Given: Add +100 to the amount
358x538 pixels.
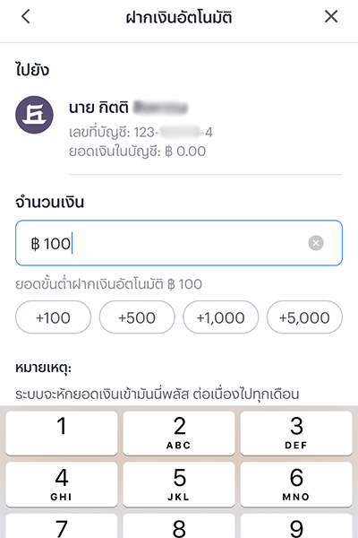Looking at the screenshot, I should (54, 317).
